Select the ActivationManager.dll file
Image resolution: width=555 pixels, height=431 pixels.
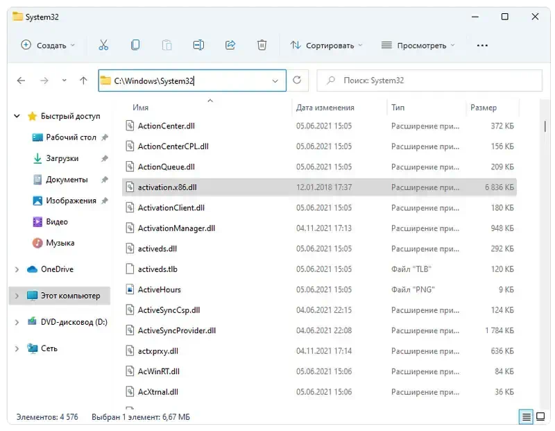click(x=176, y=228)
